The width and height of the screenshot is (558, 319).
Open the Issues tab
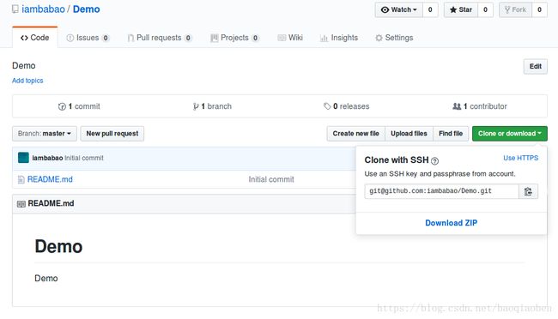click(x=88, y=38)
